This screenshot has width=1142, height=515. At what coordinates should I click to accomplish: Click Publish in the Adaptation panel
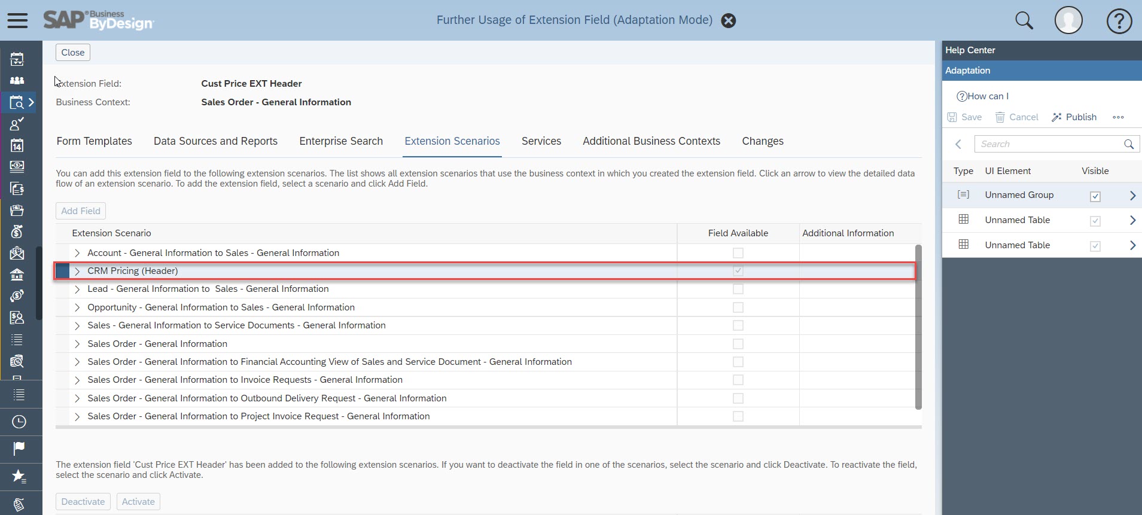click(1074, 117)
